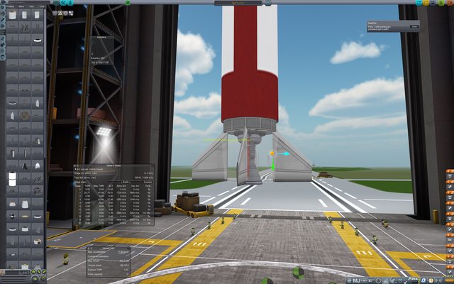The image size is (454, 284).
Task: Click the Delta-V Stats window title
Action: tap(113, 165)
